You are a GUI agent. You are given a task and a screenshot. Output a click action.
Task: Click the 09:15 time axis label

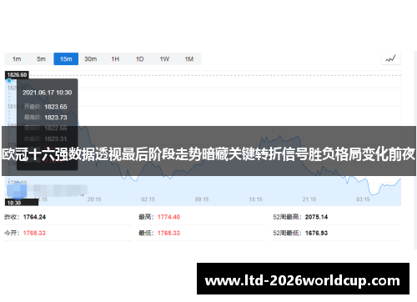tap(202, 199)
